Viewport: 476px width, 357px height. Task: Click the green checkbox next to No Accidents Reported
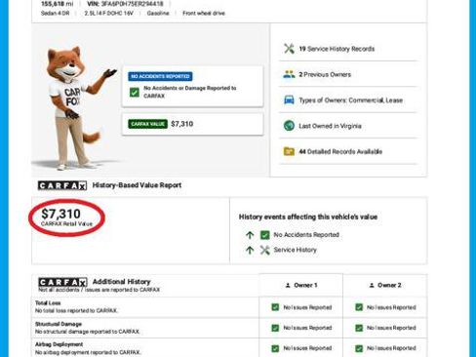265,235
